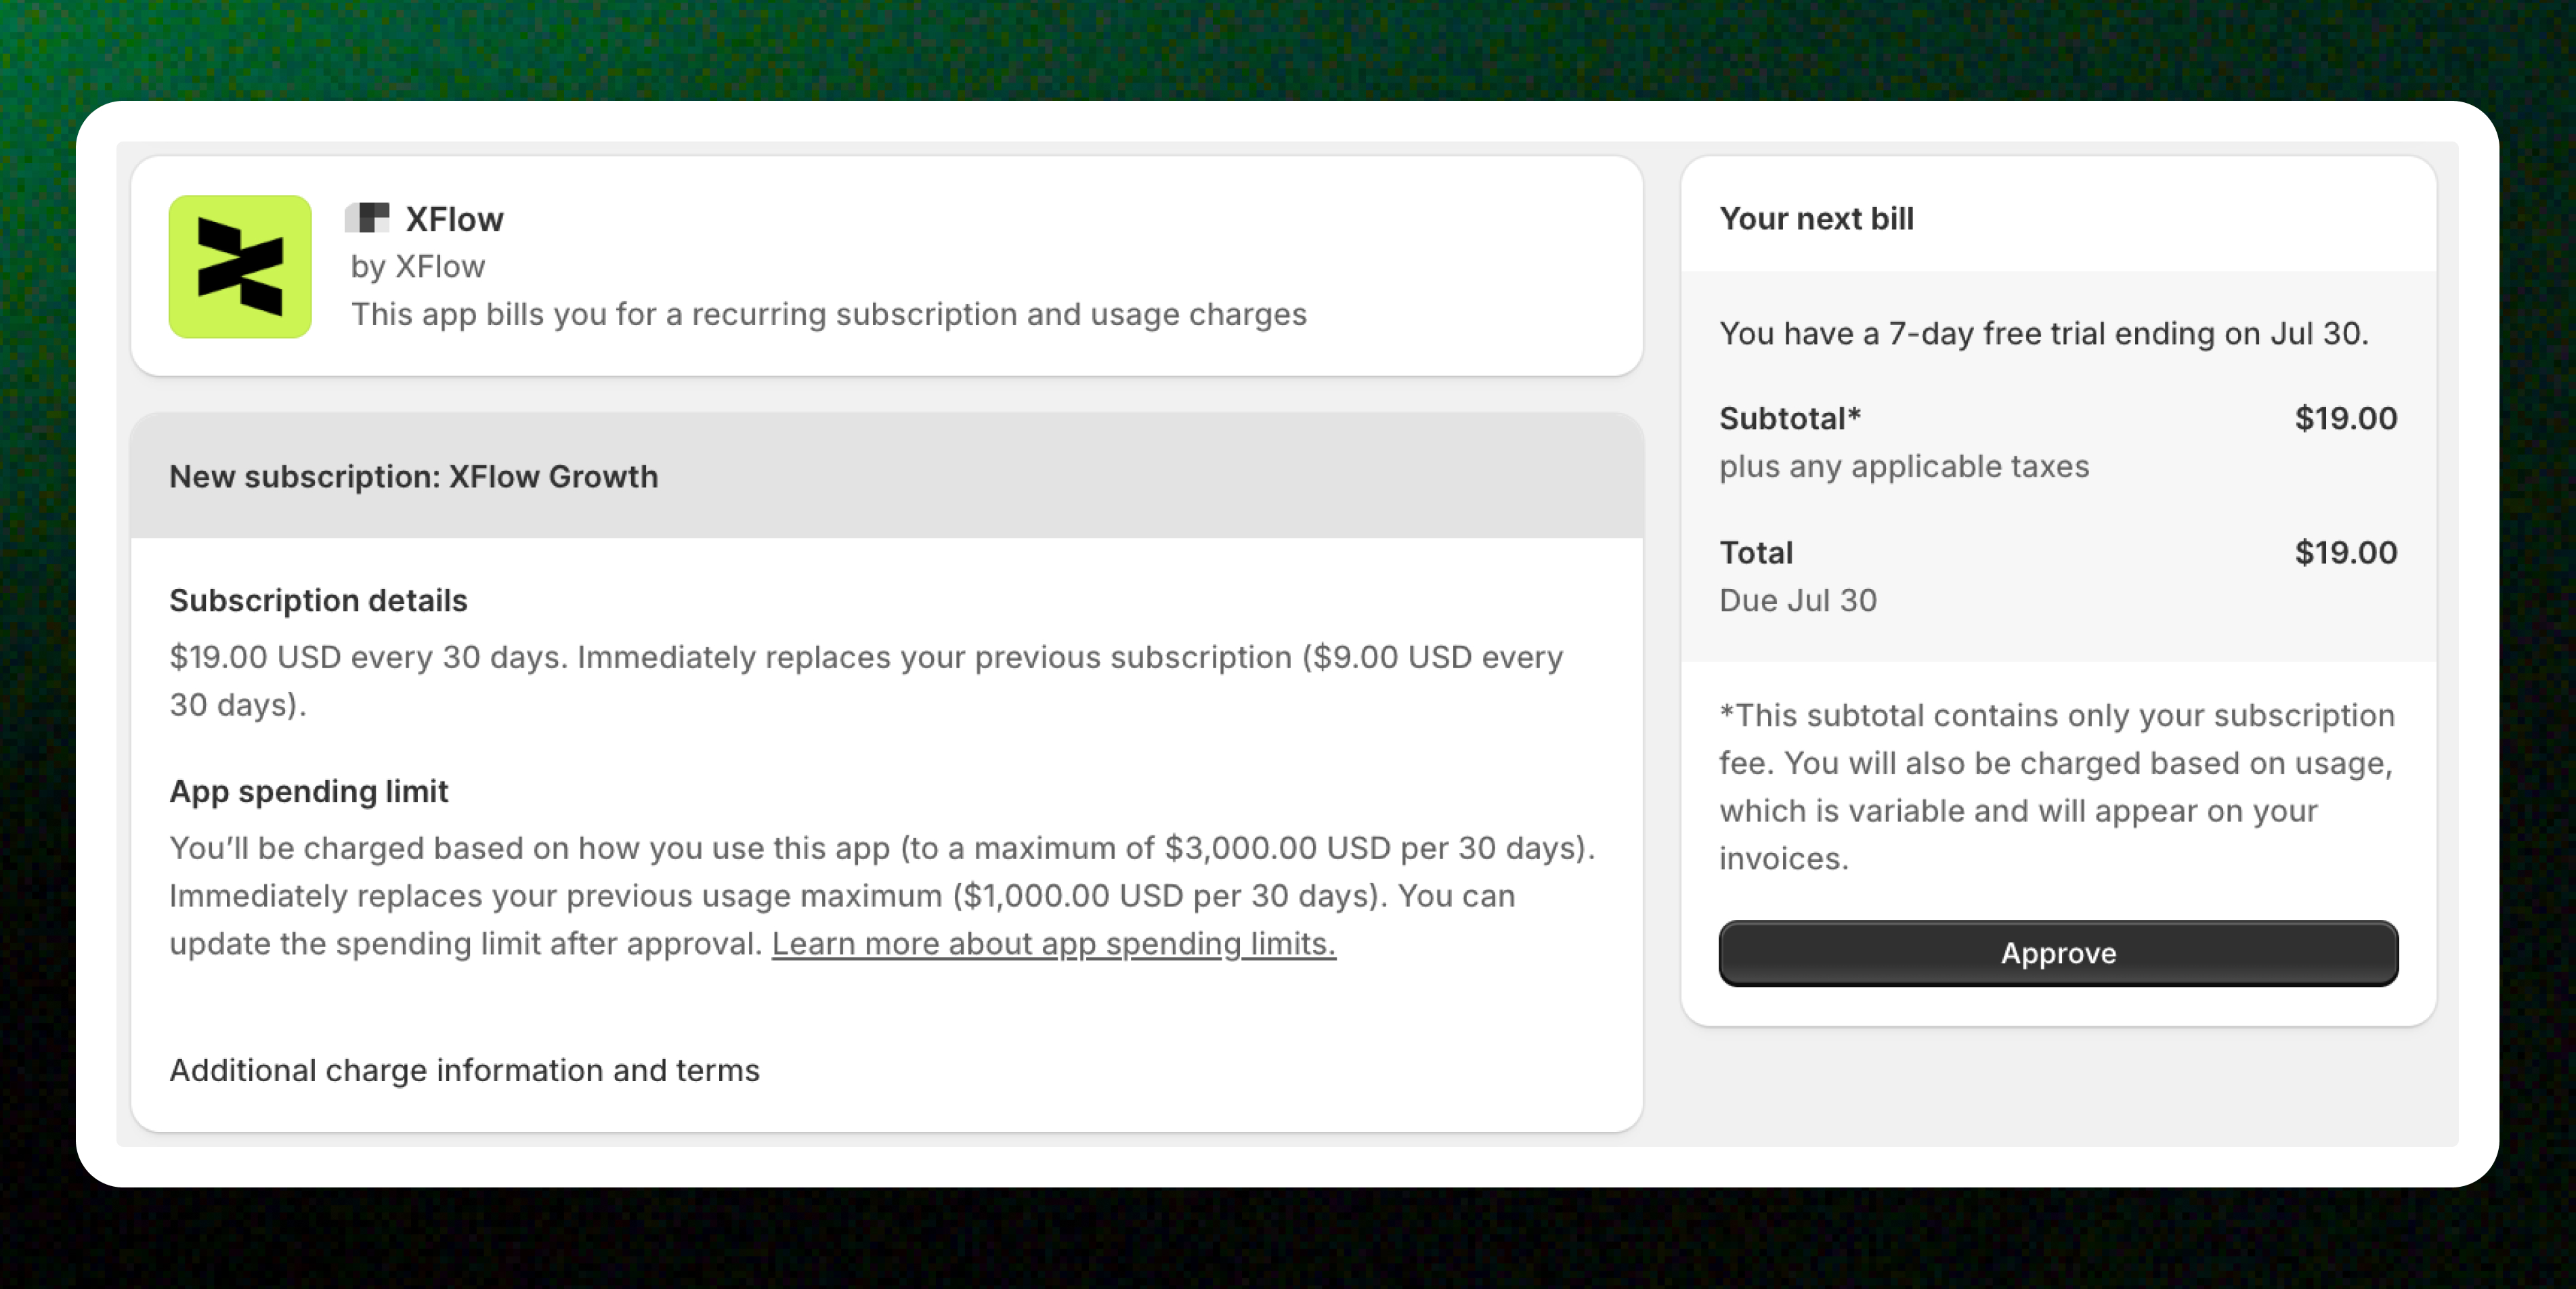This screenshot has height=1289, width=2576.
Task: Click the Total $19.00 amount
Action: (2345, 552)
